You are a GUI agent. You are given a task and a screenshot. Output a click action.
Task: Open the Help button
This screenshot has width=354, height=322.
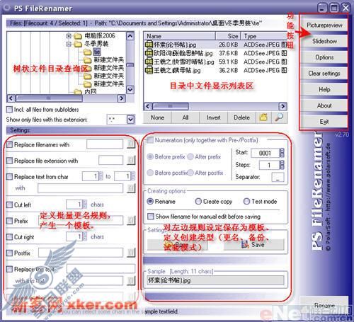[324, 89]
